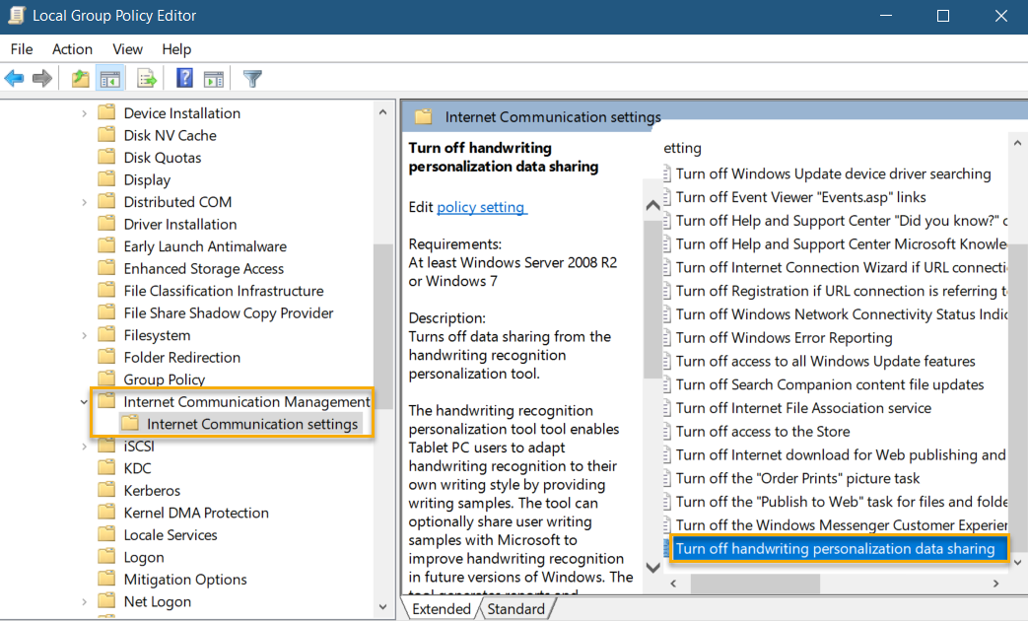Expand the Net Logon node
The image size is (1028, 621).
[84, 600]
